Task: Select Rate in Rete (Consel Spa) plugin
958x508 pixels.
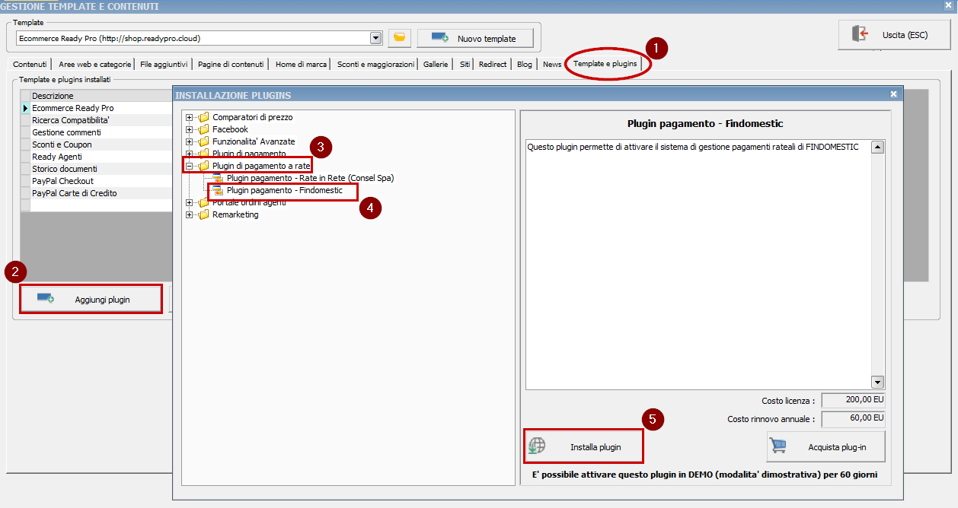Action: tap(310, 178)
